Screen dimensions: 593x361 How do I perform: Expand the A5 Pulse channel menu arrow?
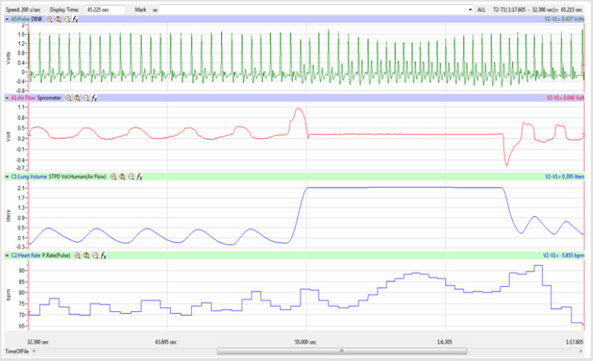pyautogui.click(x=7, y=18)
